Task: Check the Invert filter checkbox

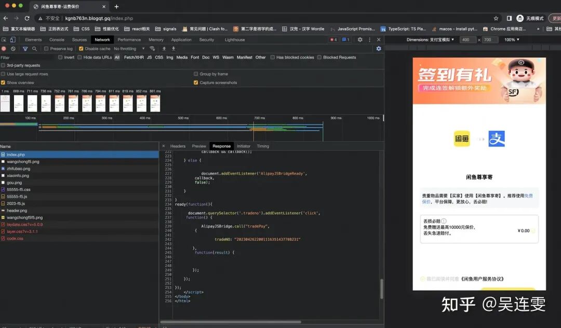Action: [60, 57]
